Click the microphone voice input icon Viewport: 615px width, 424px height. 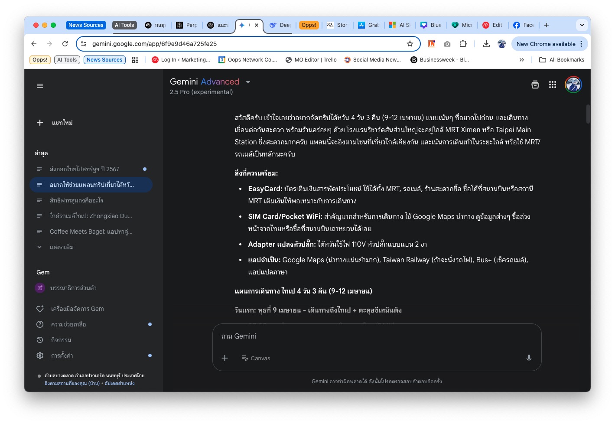529,358
